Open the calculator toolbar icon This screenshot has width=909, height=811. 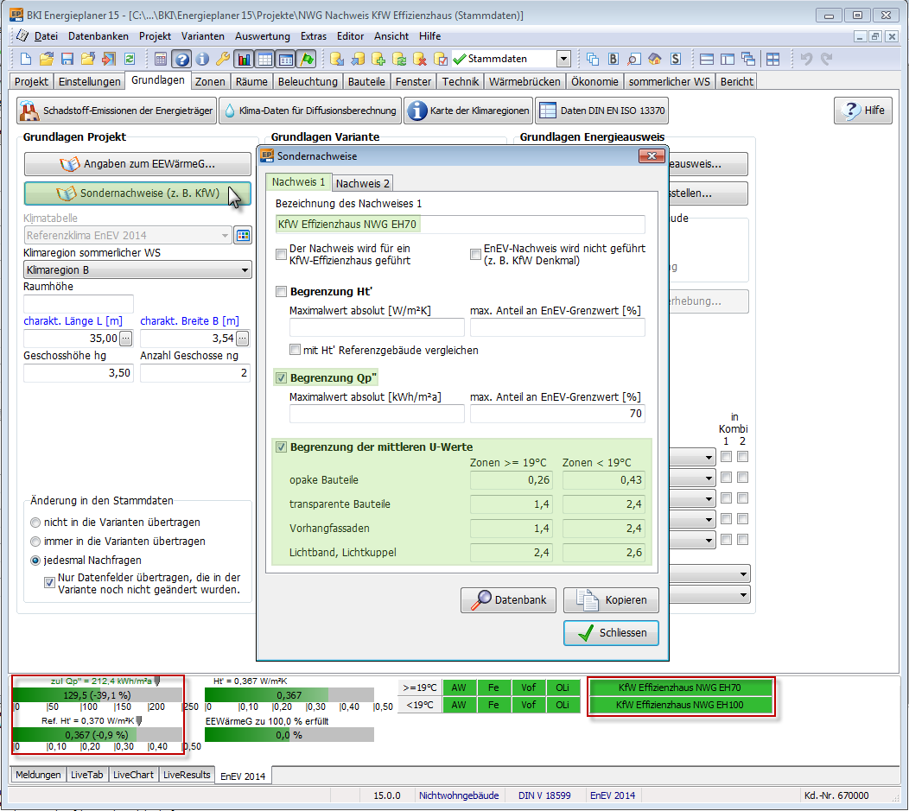tap(161, 59)
